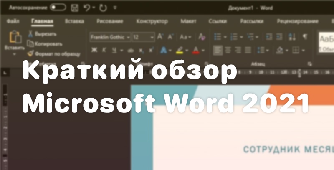This screenshot has height=170, width=334.
Task: Toggle subscript x₂ formatting
Action: [x=141, y=51]
